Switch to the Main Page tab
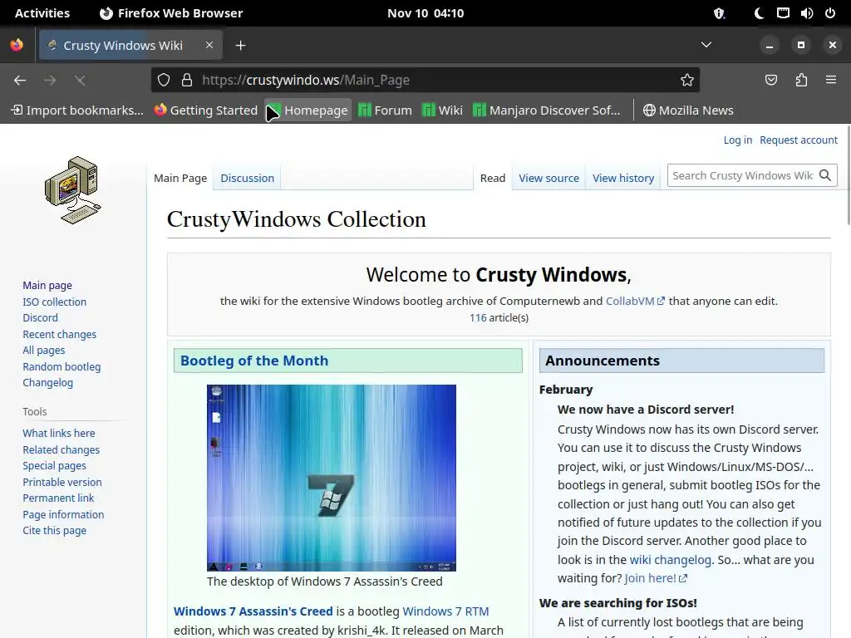The height and width of the screenshot is (638, 851). tap(180, 178)
